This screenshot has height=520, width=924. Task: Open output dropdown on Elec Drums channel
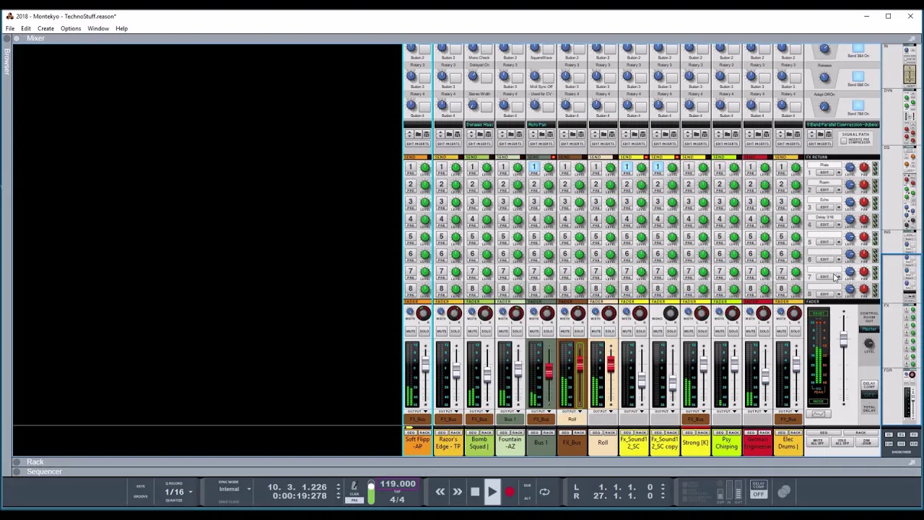pyautogui.click(x=788, y=420)
